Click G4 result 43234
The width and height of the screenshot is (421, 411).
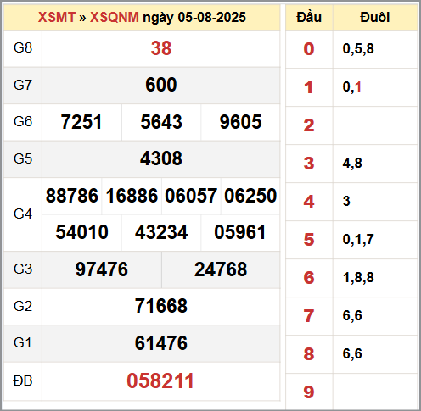[161, 232]
